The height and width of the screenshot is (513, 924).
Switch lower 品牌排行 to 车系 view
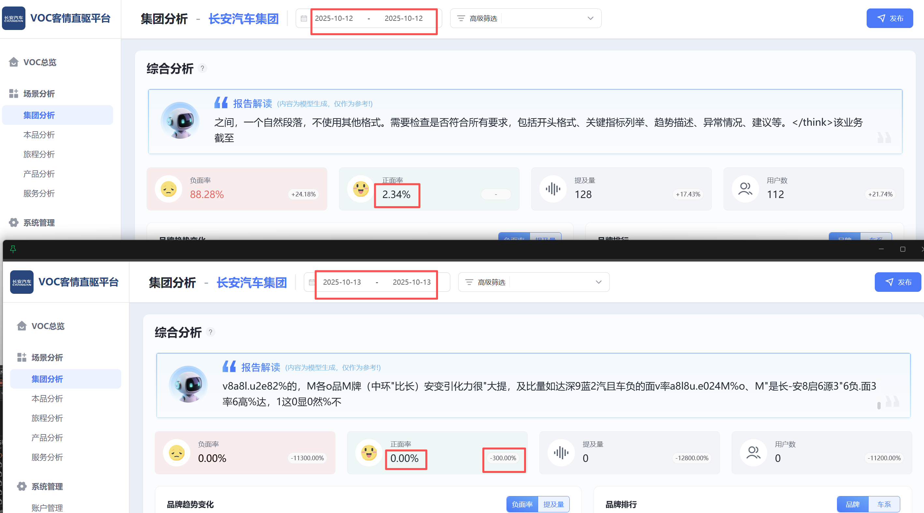[x=884, y=505]
